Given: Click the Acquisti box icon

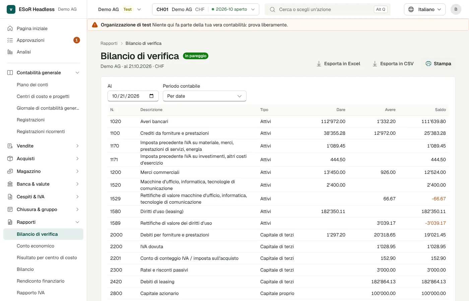Looking at the screenshot, I should click(x=10, y=159).
